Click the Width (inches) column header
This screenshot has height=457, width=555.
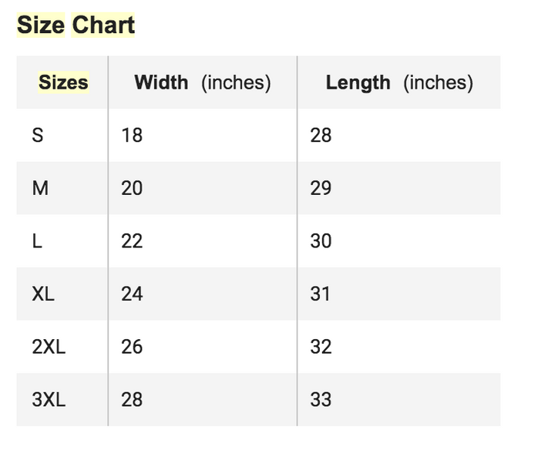(202, 82)
